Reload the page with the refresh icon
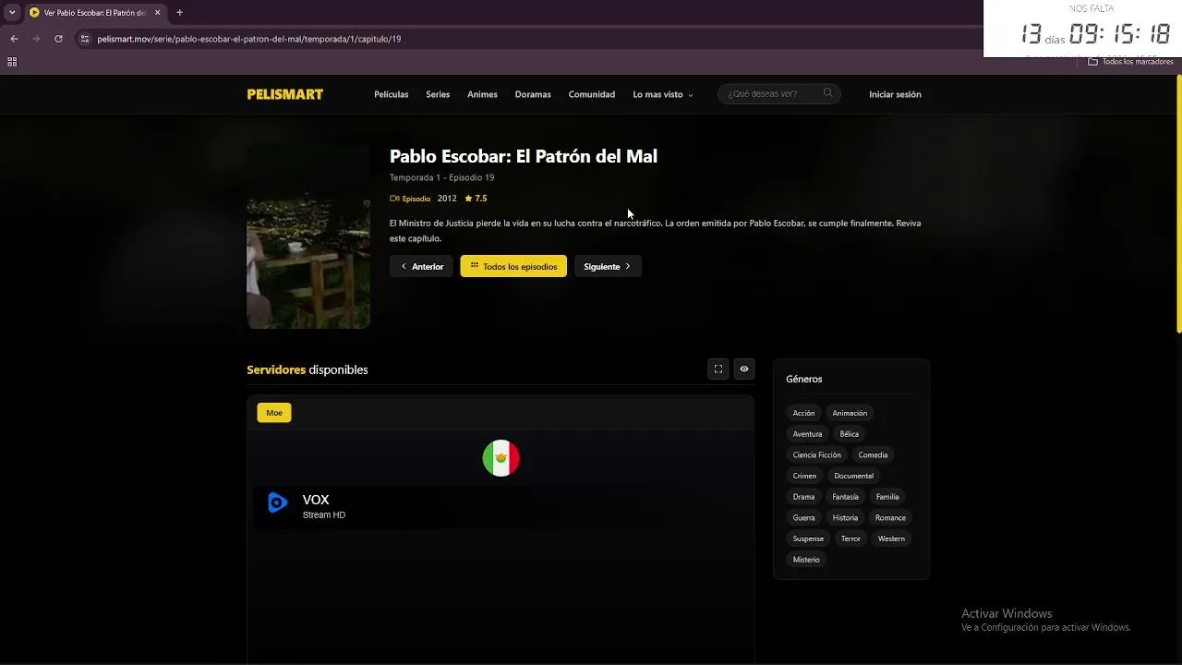This screenshot has width=1182, height=665. [58, 39]
